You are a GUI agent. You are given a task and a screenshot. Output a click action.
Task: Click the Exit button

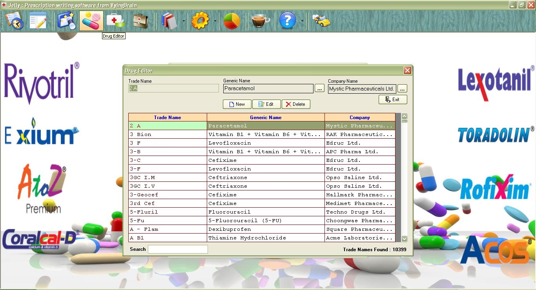393,100
